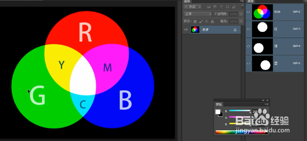307x141 pixels.
Task: Click the G color slider track
Action: (240, 117)
